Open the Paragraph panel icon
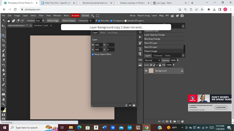The height and width of the screenshot is (131, 234). (140, 54)
